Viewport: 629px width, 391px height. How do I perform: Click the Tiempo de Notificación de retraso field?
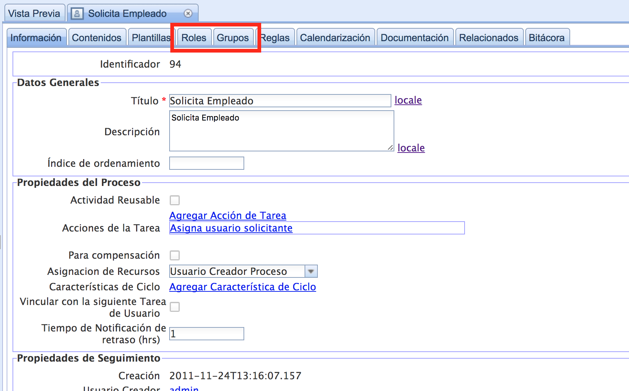[206, 334]
